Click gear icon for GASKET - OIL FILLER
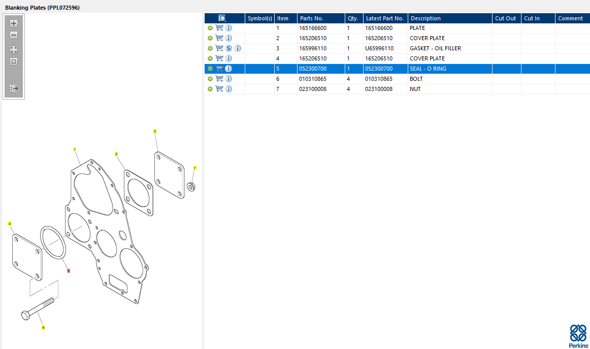 [210, 48]
